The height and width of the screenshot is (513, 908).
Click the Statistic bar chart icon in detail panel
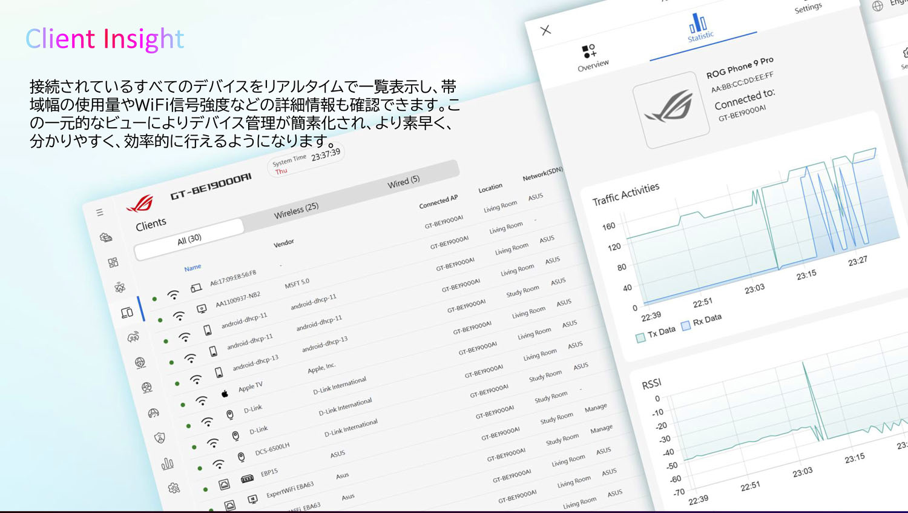(x=697, y=23)
